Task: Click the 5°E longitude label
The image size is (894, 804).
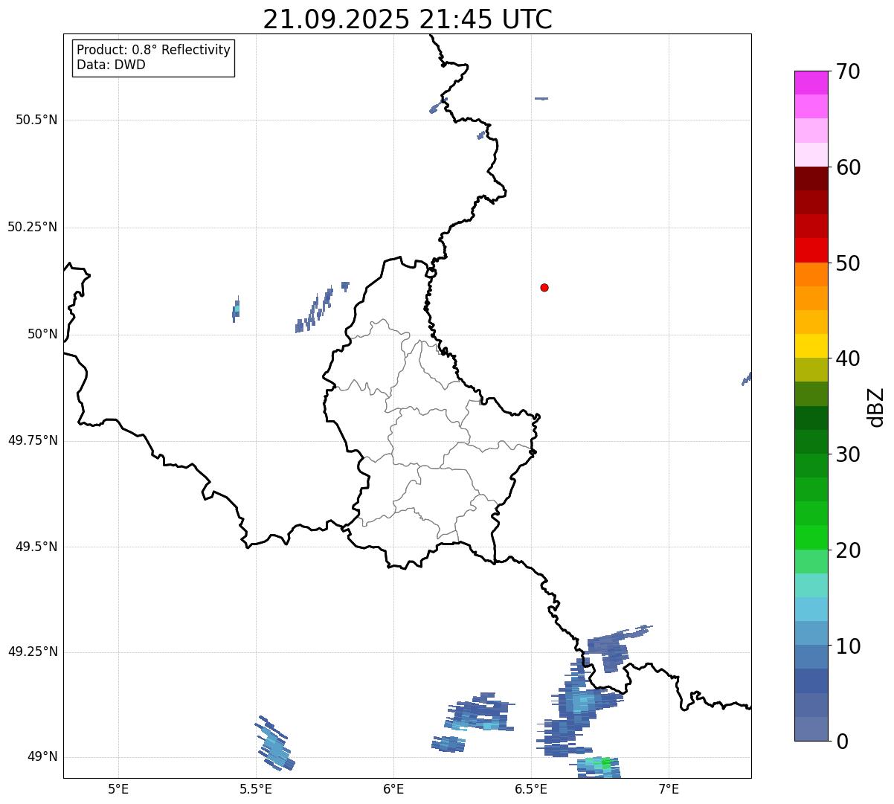Action: 118,788
